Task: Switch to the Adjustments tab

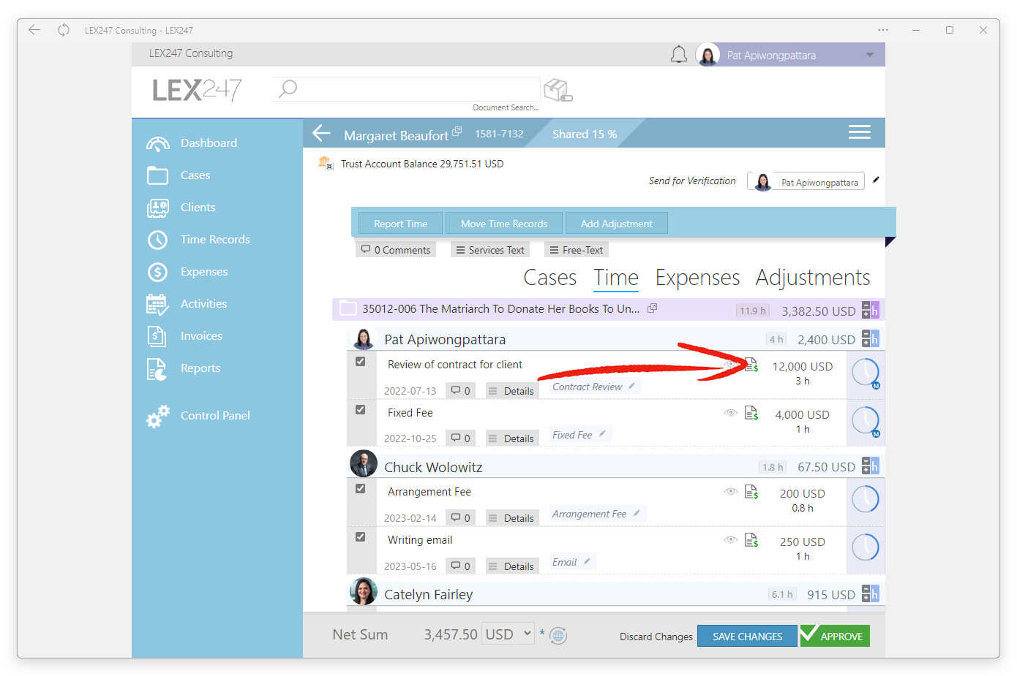Action: pos(813,278)
